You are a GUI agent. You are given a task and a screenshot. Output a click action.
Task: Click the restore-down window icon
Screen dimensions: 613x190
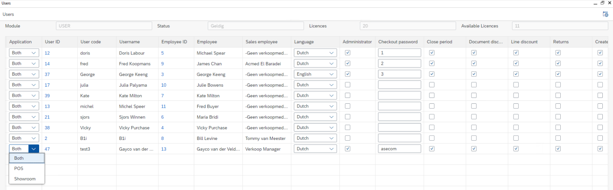coord(602,3)
